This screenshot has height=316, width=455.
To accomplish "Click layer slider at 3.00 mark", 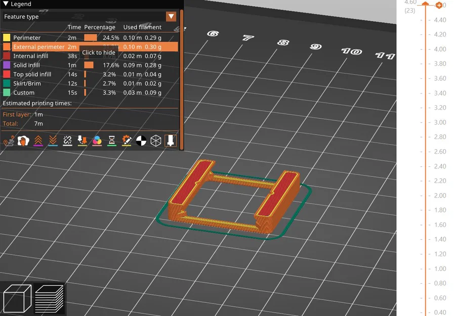I will pyautogui.click(x=426, y=122).
